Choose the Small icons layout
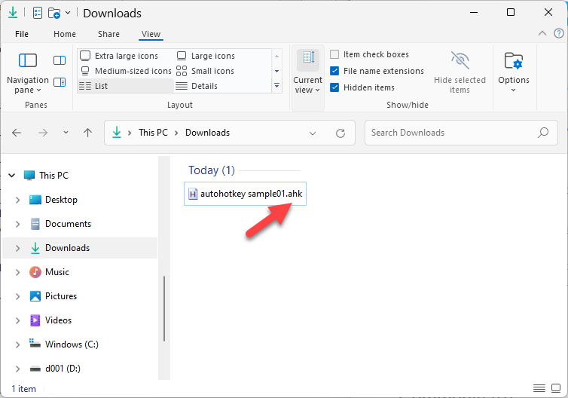Screen dimensions: 568x398 [x=206, y=71]
